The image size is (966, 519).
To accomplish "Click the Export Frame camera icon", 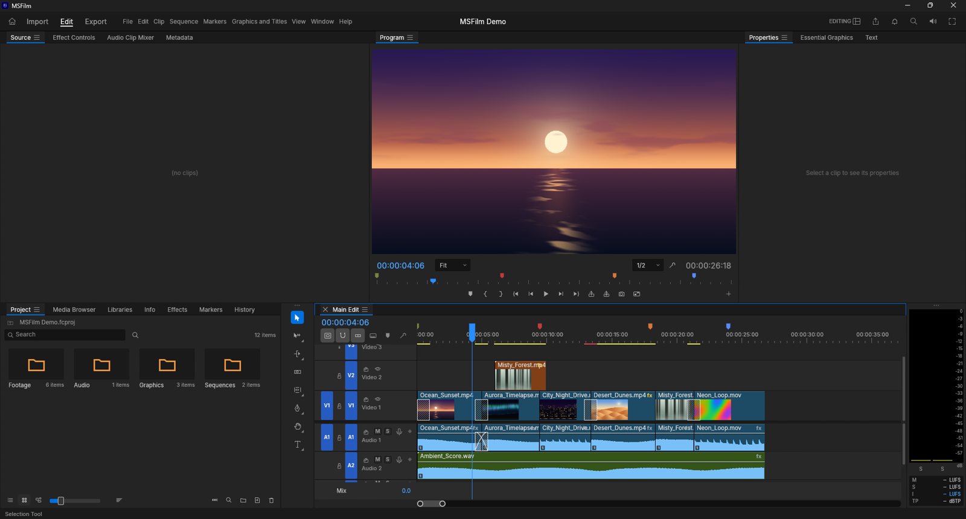I will click(x=621, y=294).
